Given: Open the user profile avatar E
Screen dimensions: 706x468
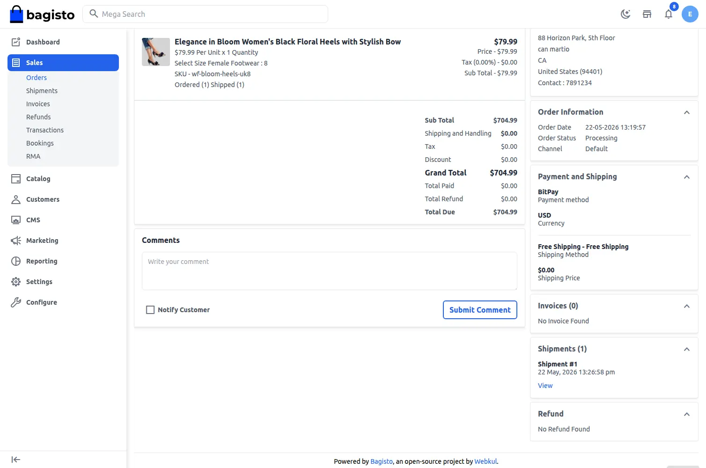Looking at the screenshot, I should tap(690, 14).
